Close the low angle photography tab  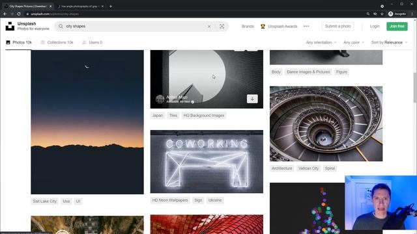coord(102,6)
